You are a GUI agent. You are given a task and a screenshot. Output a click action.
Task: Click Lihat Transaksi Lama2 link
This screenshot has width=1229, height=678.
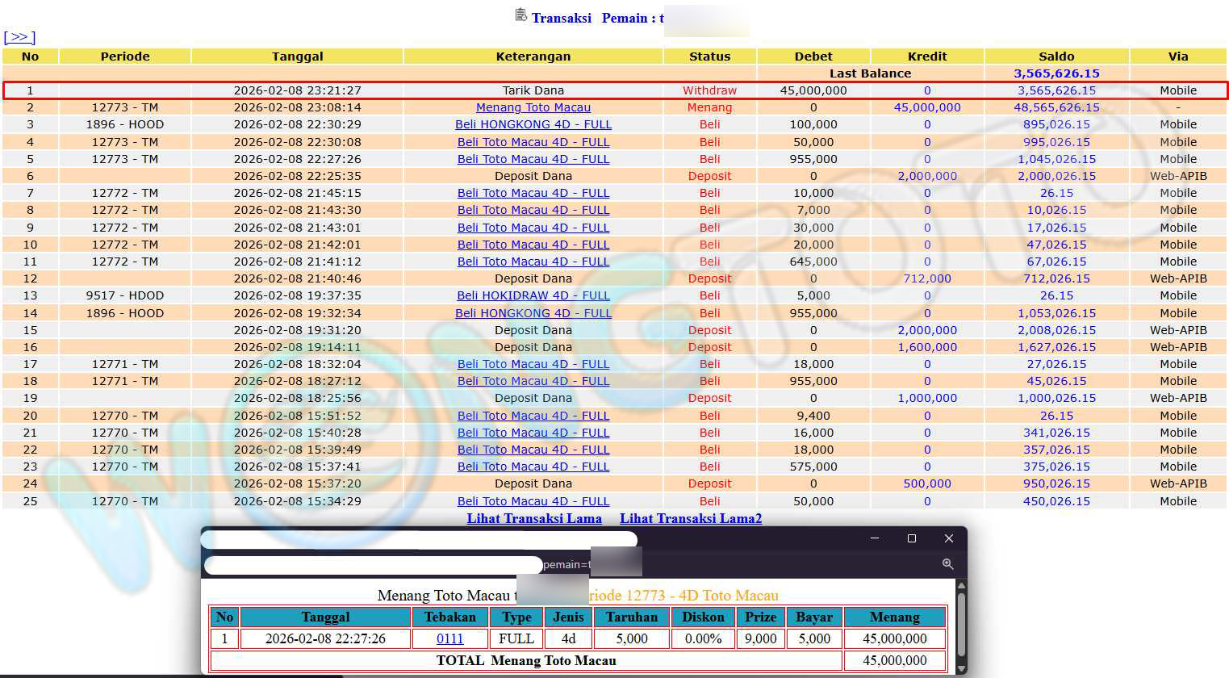click(x=690, y=518)
